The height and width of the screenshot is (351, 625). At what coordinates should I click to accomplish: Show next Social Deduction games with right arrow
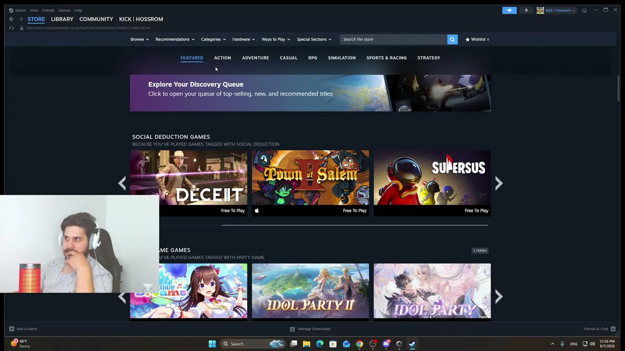499,183
